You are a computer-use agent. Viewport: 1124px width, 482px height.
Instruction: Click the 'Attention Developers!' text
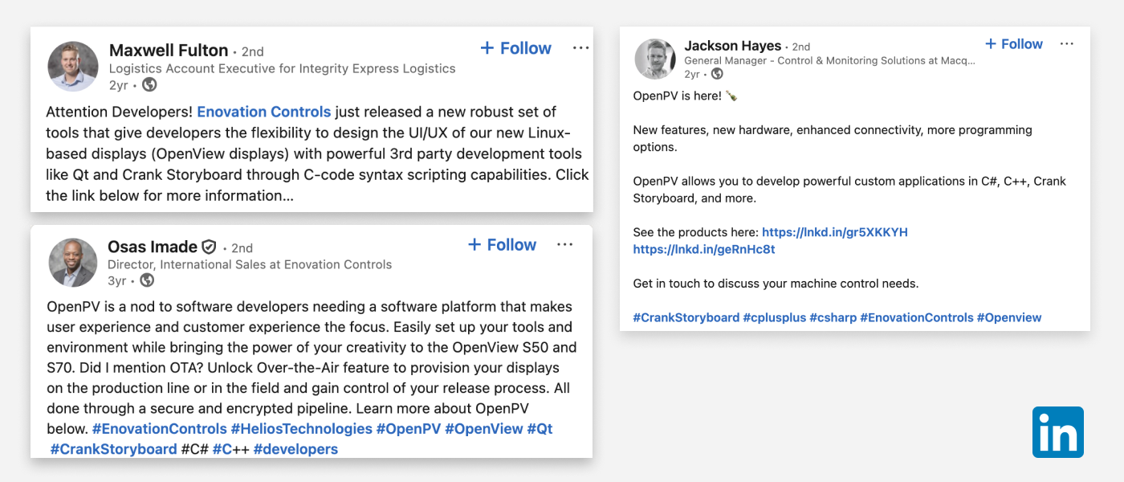(x=120, y=112)
